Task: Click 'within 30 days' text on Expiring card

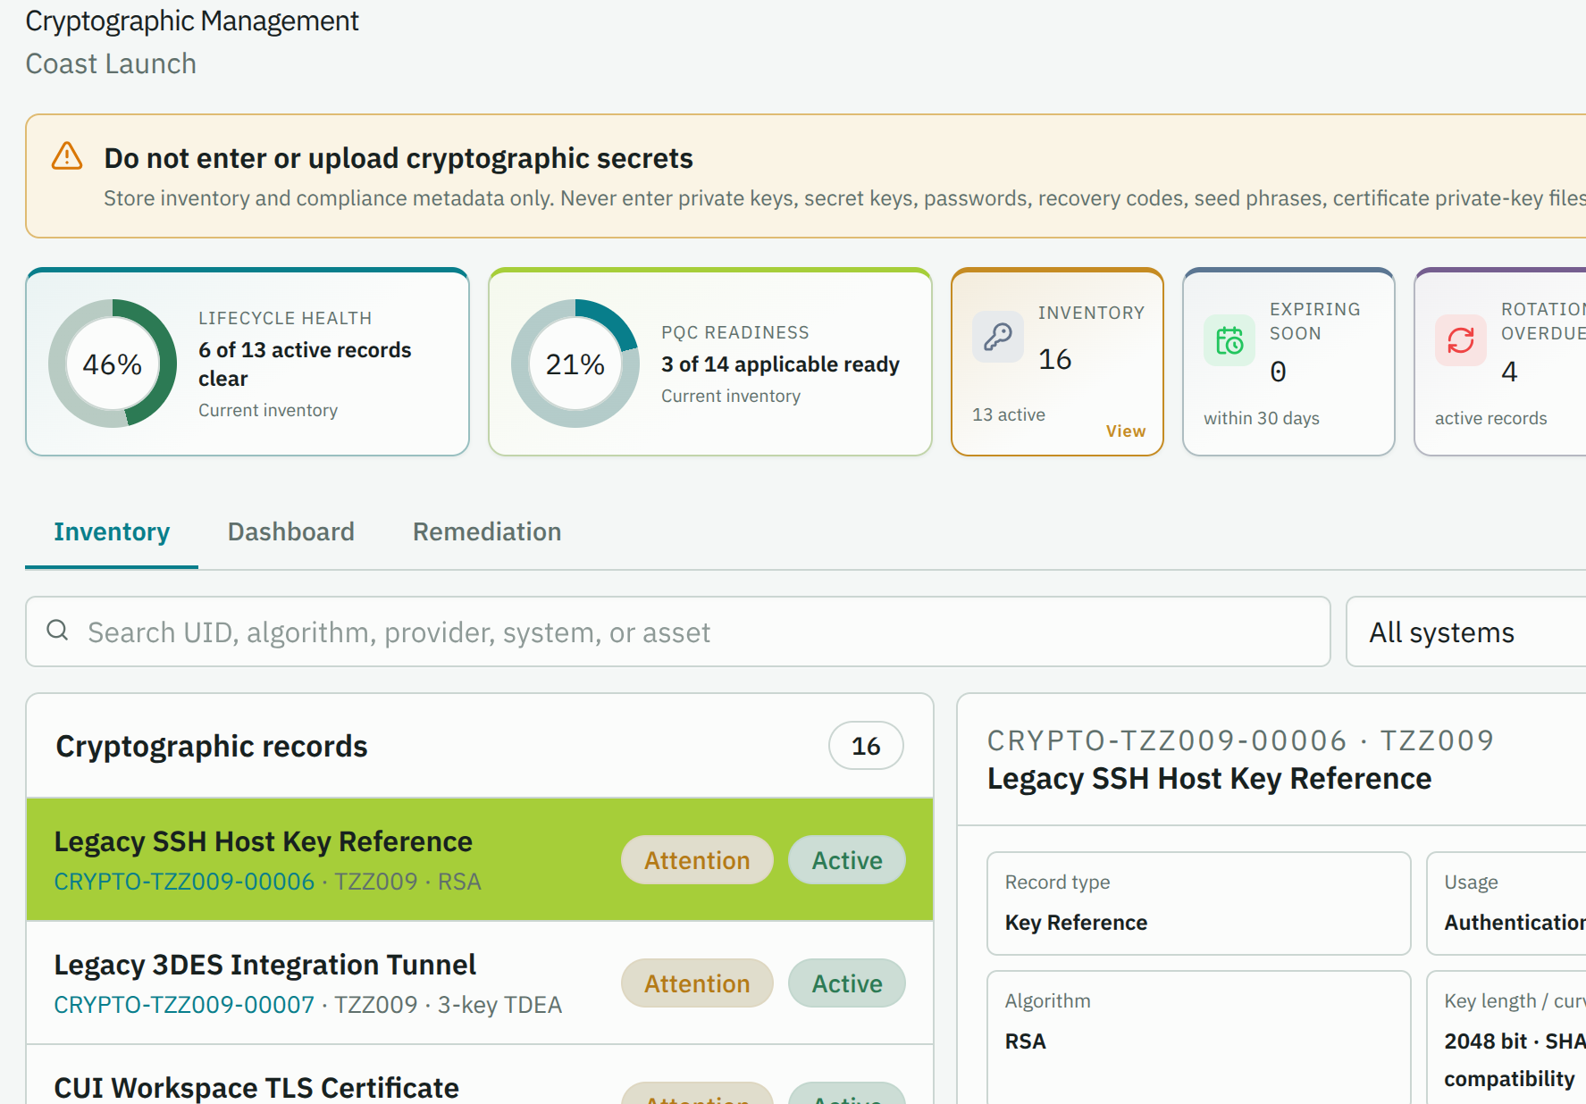Action: pos(1262,418)
